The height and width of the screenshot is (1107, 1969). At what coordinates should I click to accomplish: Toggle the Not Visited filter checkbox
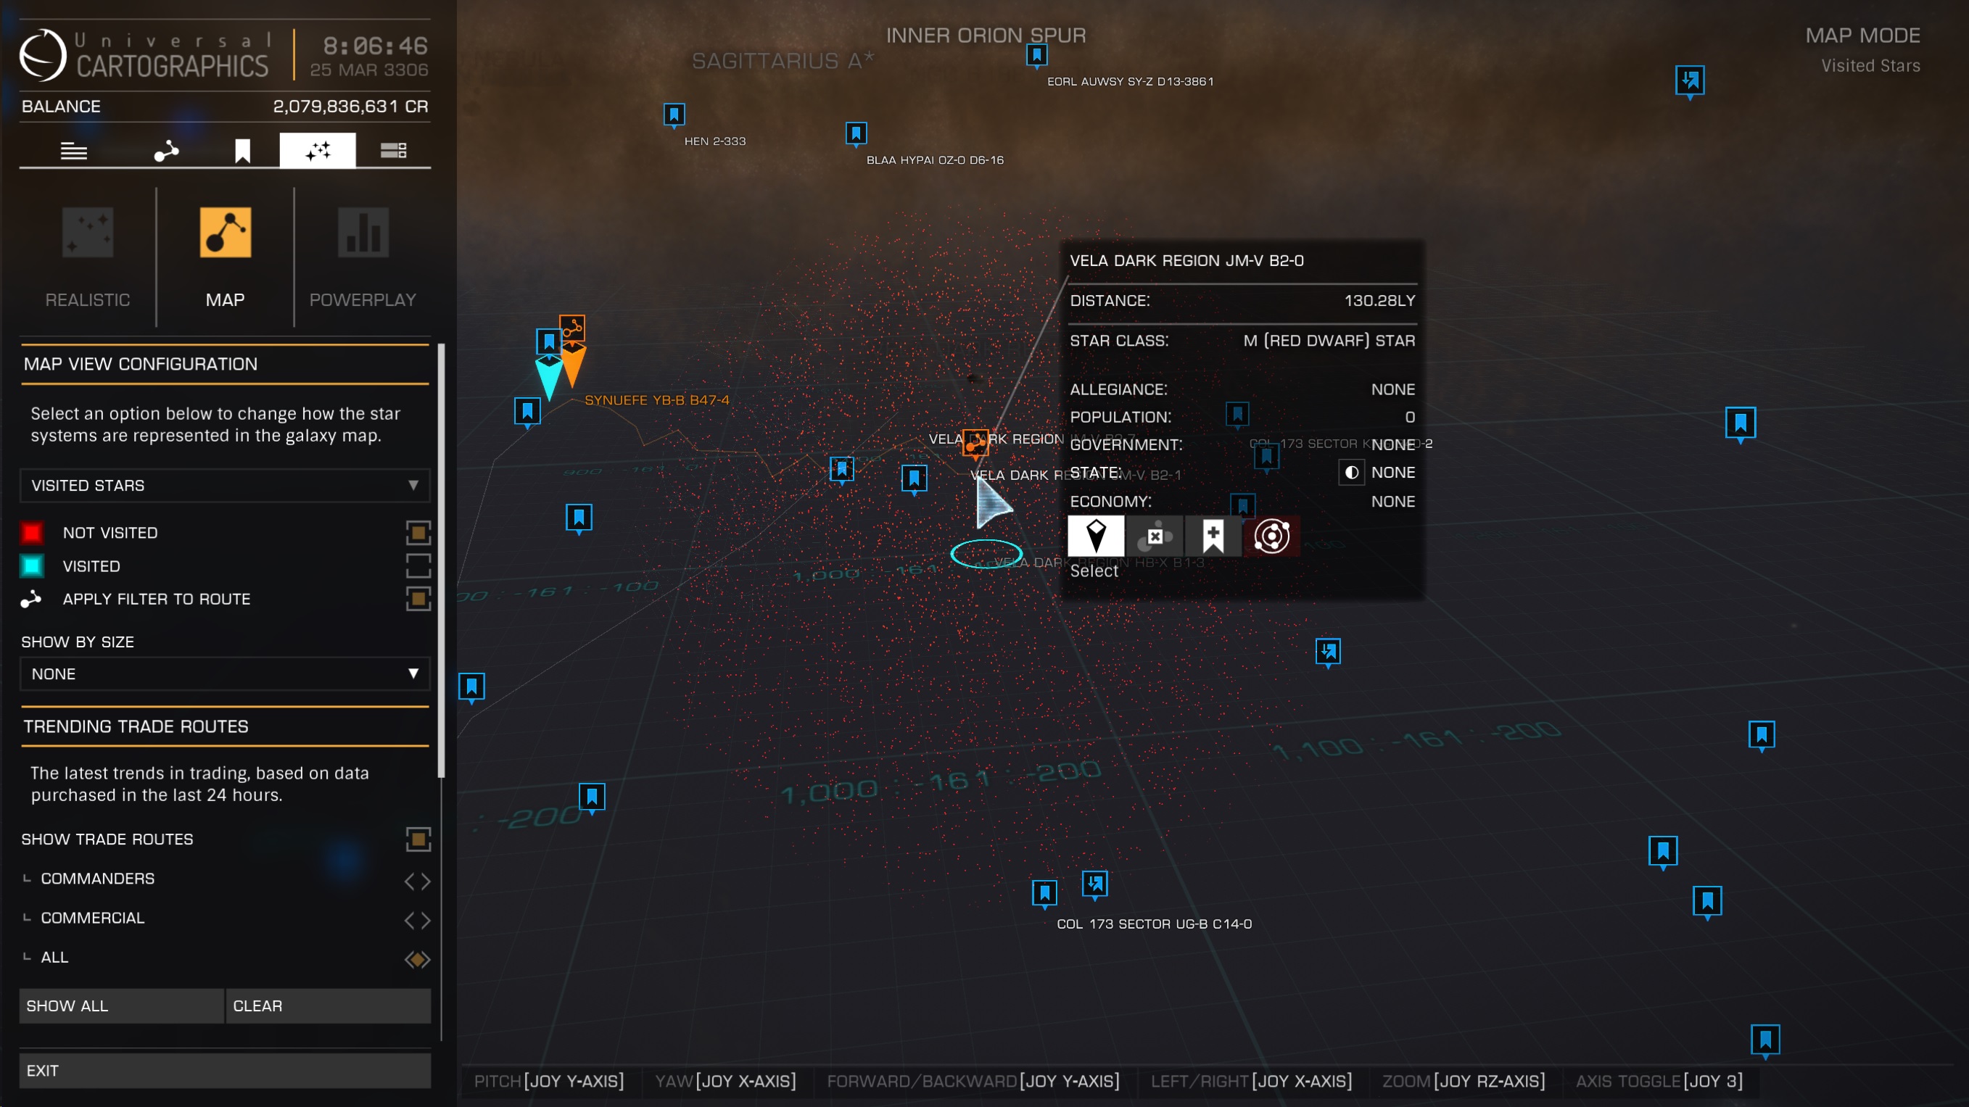click(418, 533)
